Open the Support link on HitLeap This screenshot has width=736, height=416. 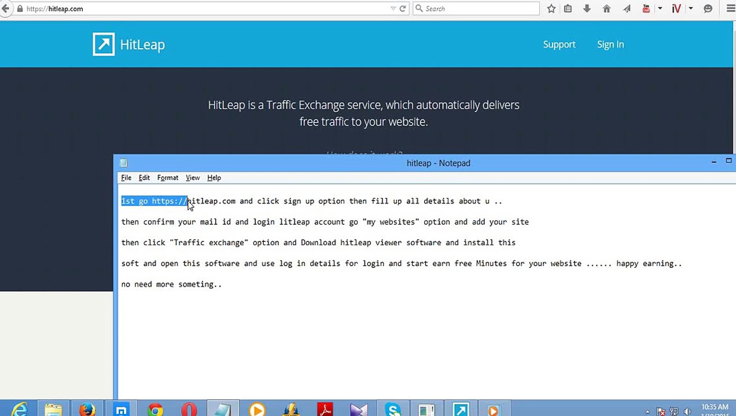click(x=559, y=44)
